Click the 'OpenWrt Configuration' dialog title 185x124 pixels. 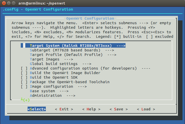pos(90,18)
